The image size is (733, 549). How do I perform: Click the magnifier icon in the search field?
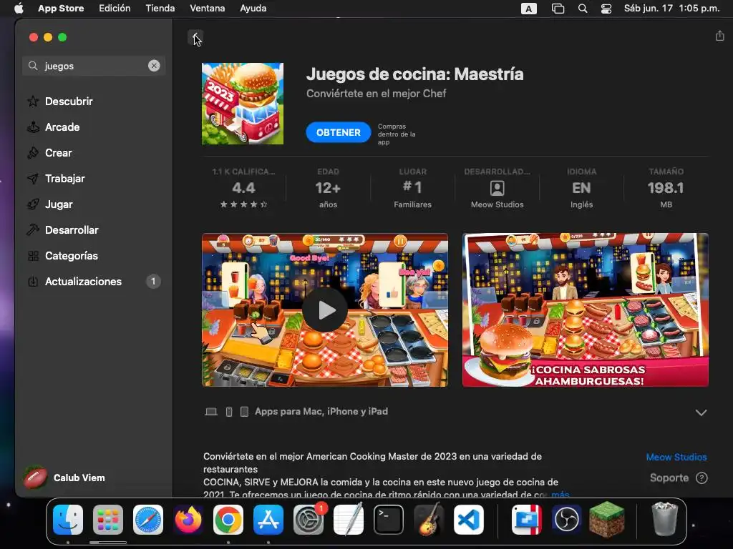coord(33,66)
